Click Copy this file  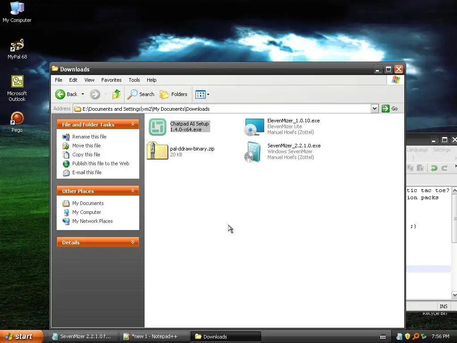86,155
